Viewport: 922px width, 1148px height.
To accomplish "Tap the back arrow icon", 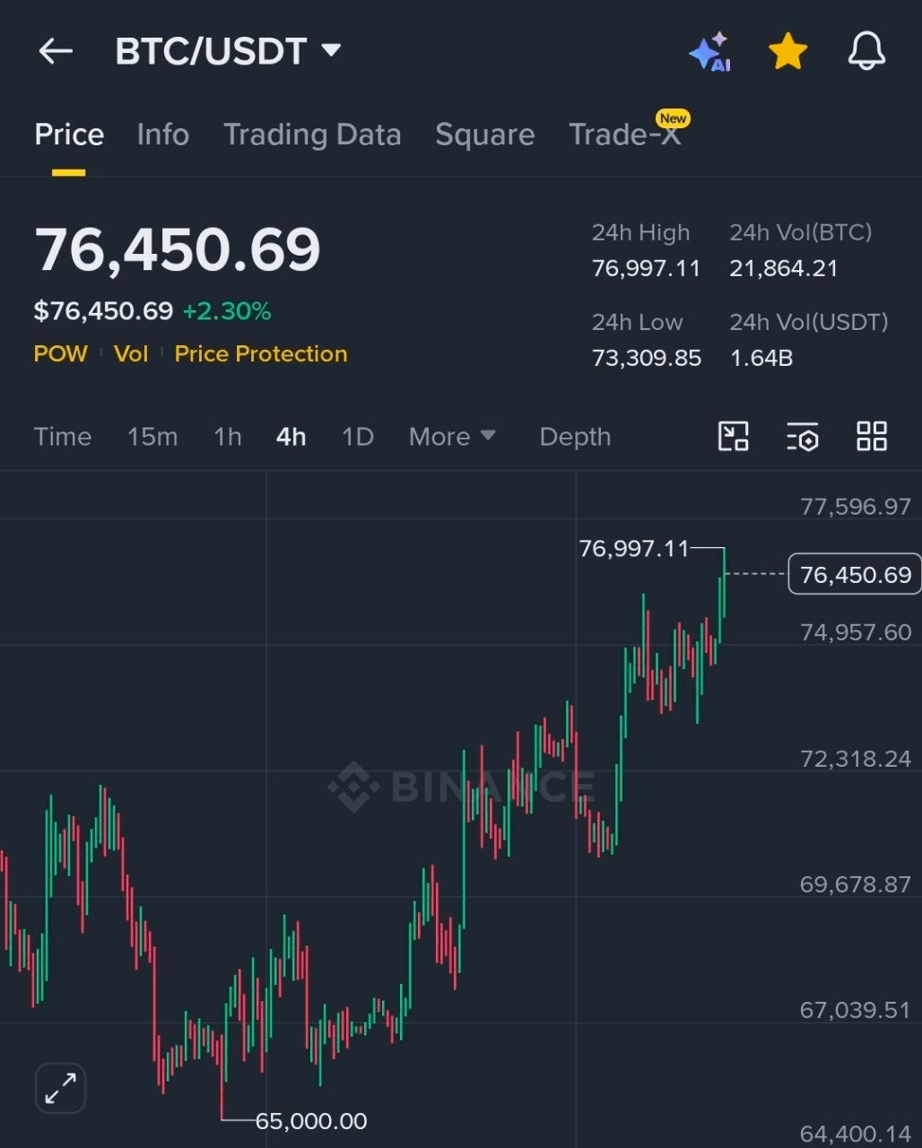I will [x=56, y=51].
